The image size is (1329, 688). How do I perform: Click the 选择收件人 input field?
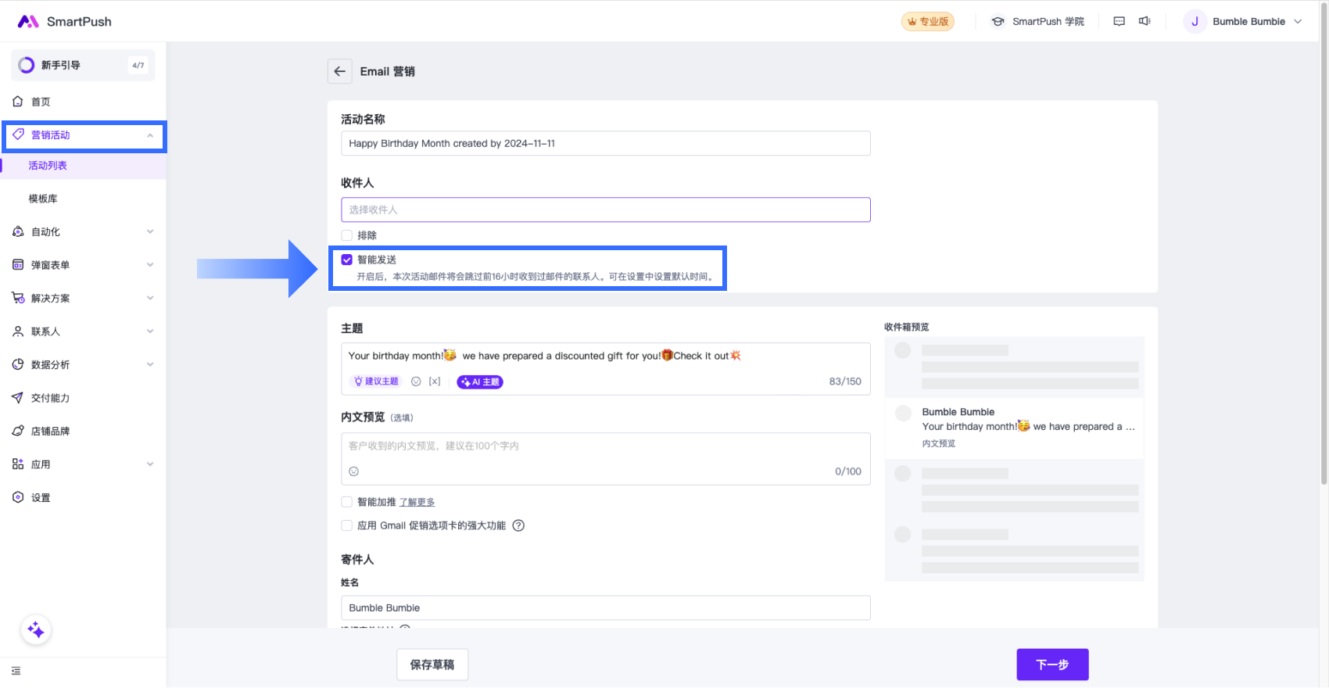click(605, 210)
